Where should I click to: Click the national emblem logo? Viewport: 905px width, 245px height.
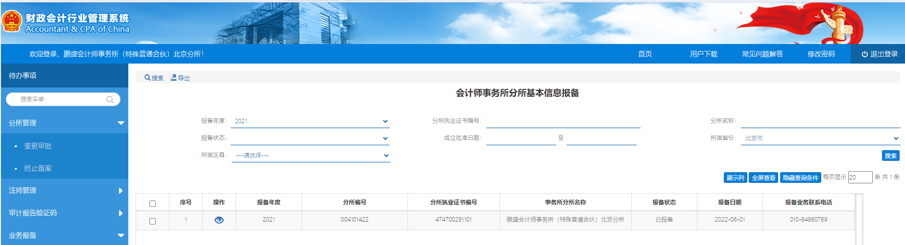click(11, 22)
